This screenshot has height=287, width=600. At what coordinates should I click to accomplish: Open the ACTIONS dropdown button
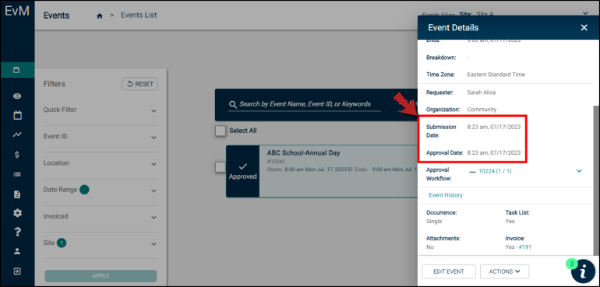pos(504,271)
